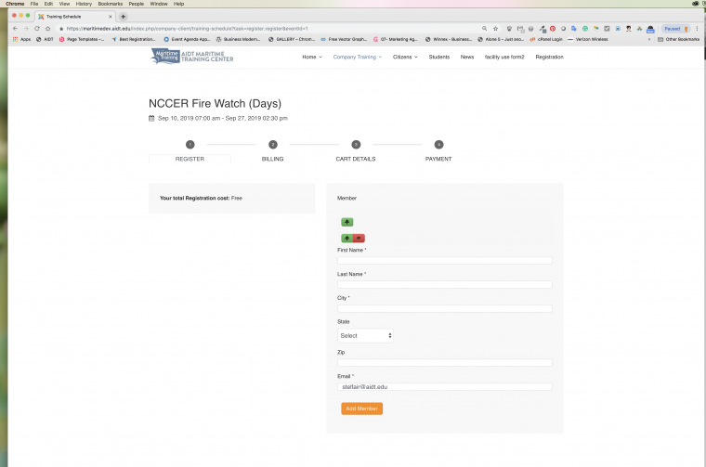Open the Best Registration bookmark
Viewport: 706px width, 467px height.
click(133, 39)
